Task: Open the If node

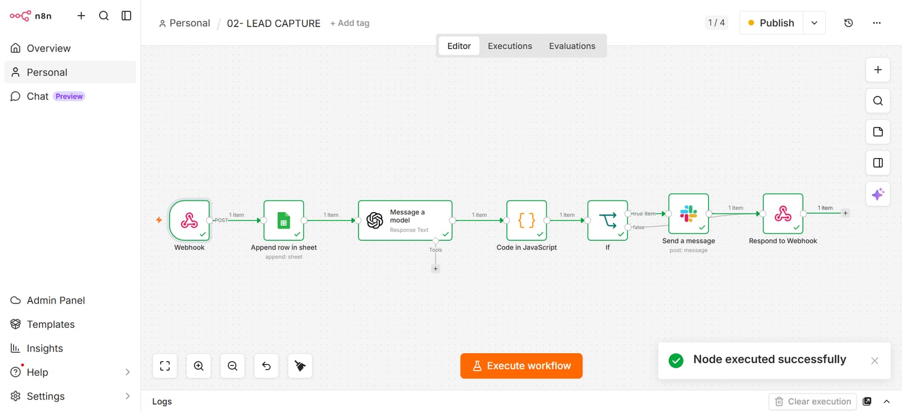Action: point(608,221)
